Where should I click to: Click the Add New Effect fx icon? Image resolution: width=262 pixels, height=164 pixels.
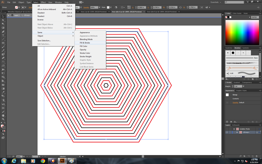(235, 121)
